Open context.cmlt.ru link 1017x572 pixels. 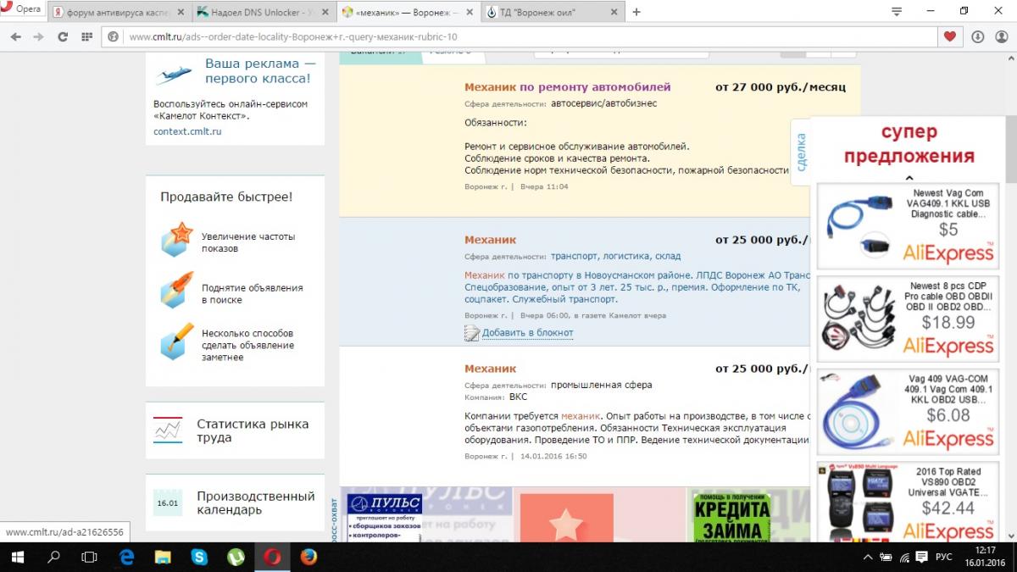[x=187, y=131]
